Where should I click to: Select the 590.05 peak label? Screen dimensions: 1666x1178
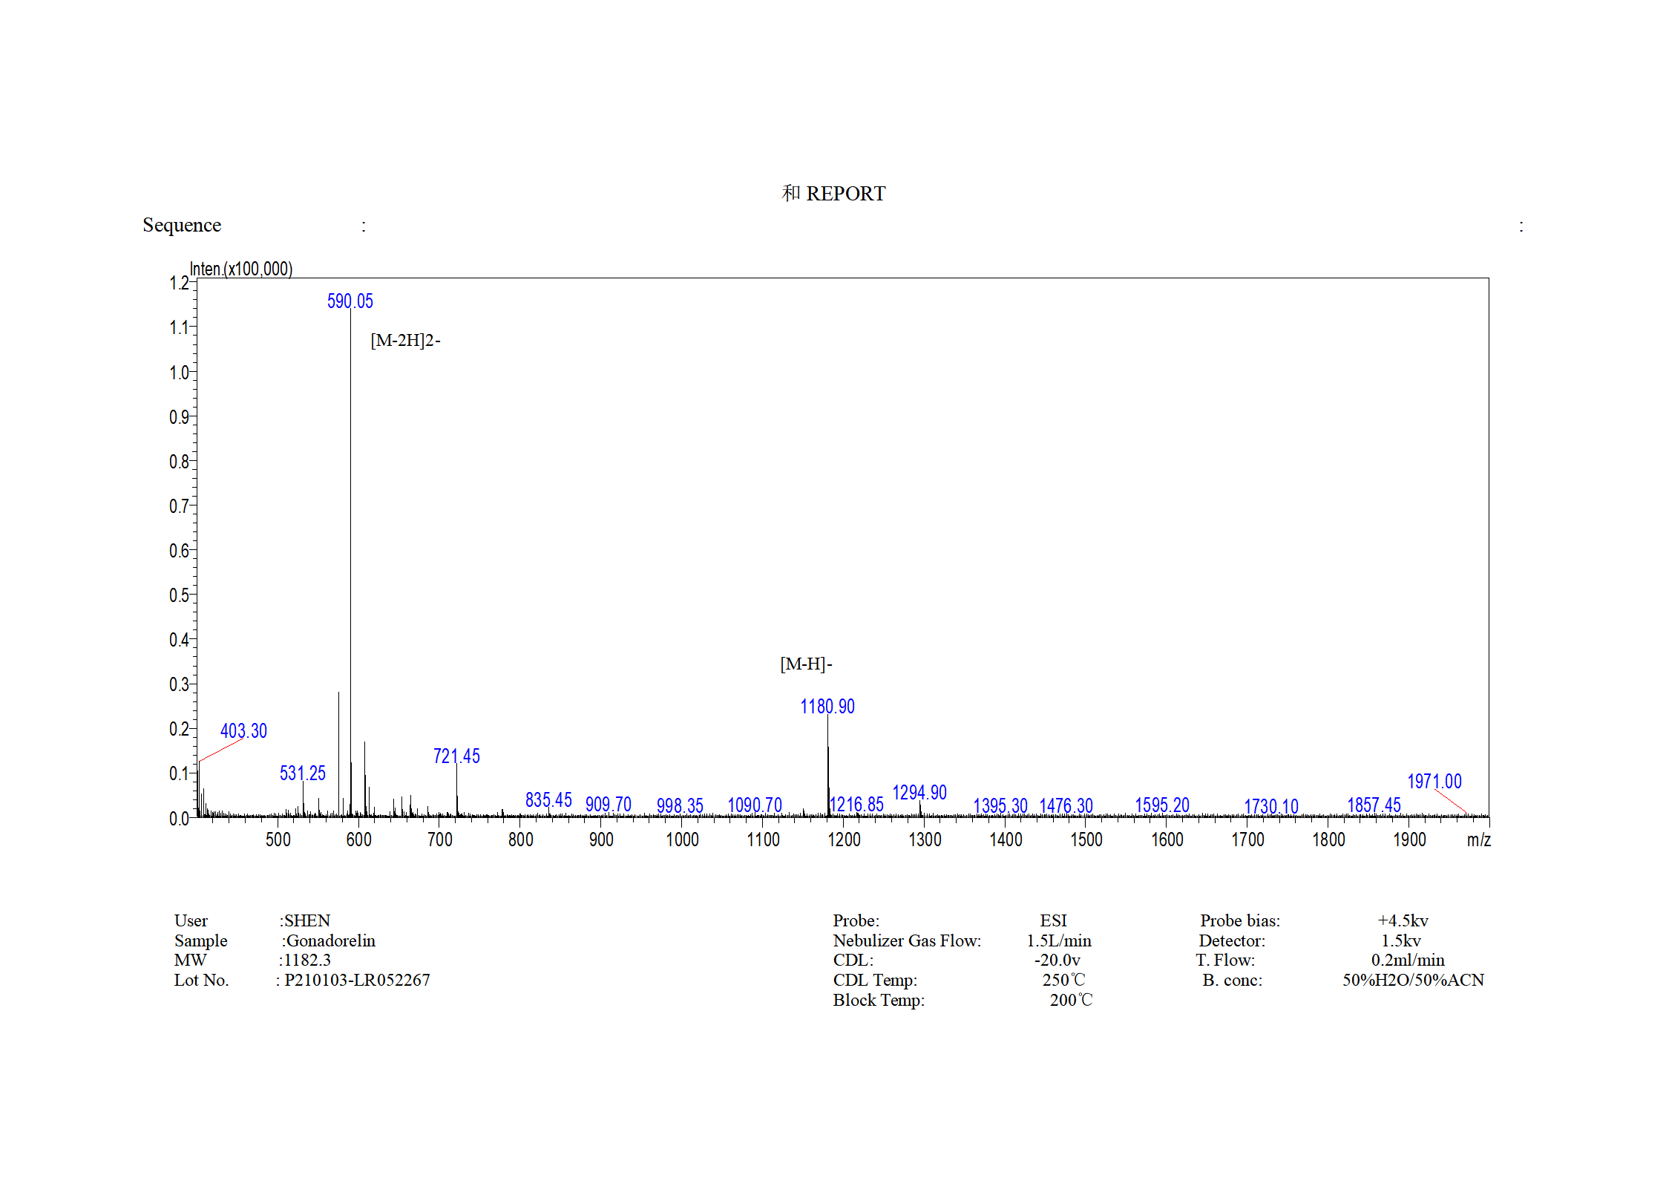351,301
